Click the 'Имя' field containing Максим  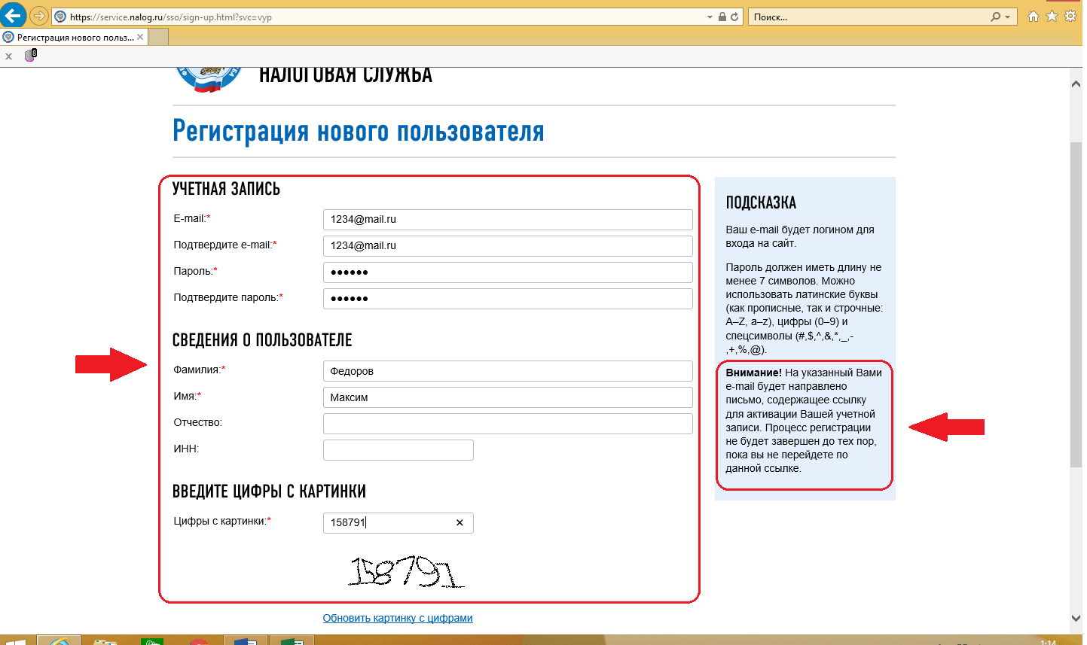(x=508, y=397)
